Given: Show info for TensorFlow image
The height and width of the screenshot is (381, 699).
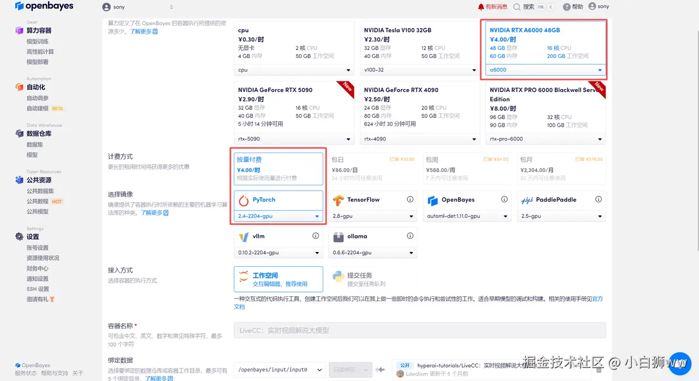Looking at the screenshot, I should [x=410, y=200].
